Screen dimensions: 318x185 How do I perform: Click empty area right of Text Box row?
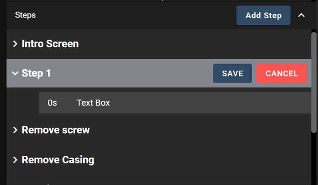pos(208,103)
